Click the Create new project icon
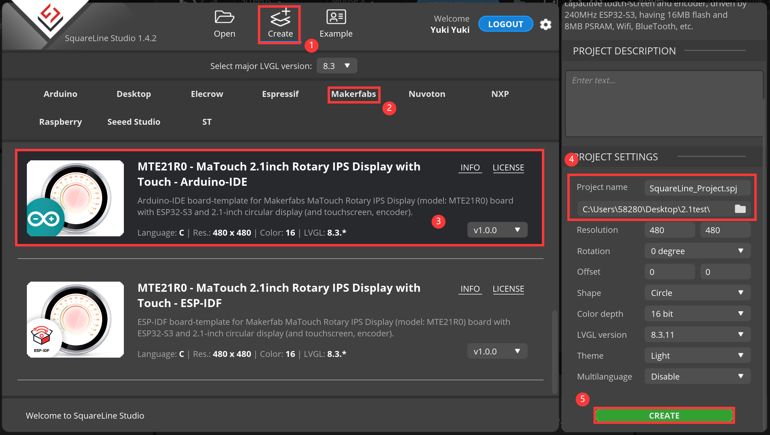Image resolution: width=770 pixels, height=435 pixels. click(281, 17)
